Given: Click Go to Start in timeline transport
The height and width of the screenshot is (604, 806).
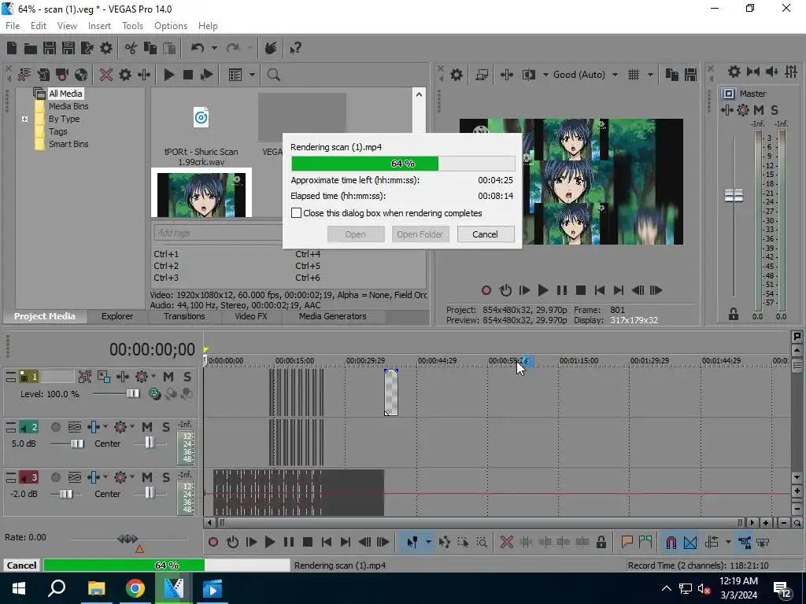Looking at the screenshot, I should click(326, 542).
